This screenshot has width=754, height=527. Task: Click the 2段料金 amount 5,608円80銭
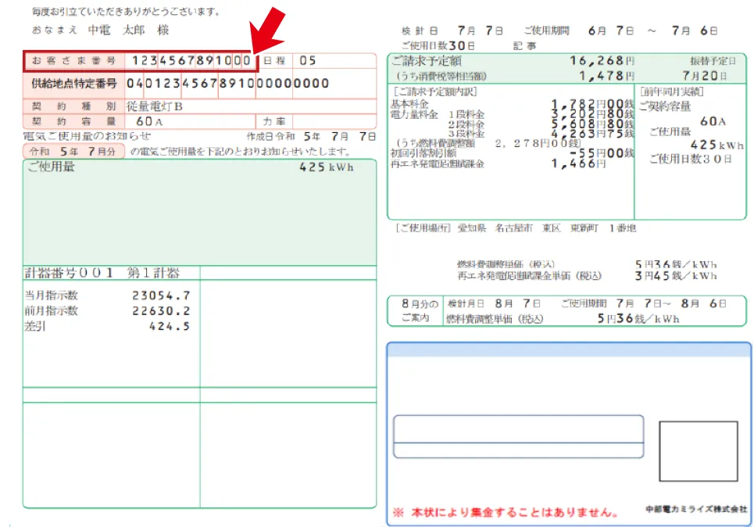pyautogui.click(x=592, y=124)
